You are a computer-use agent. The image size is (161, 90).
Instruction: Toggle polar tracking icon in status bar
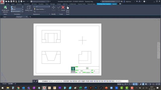(126, 84)
